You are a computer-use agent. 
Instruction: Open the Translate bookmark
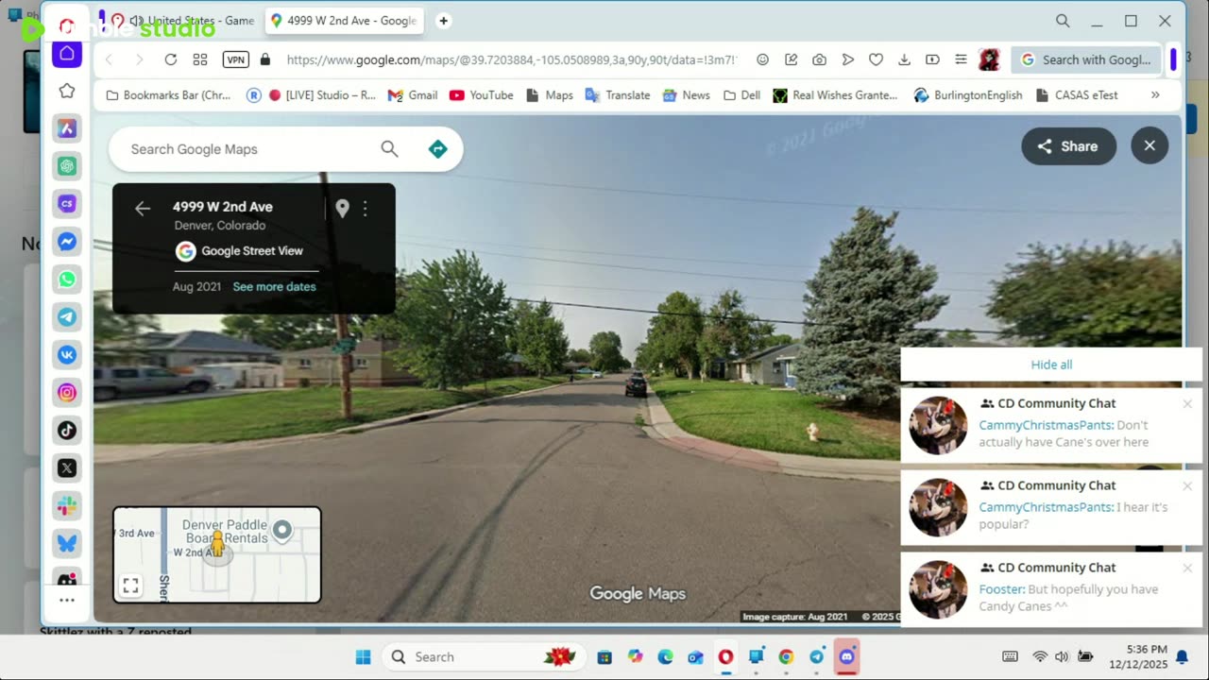pos(618,95)
